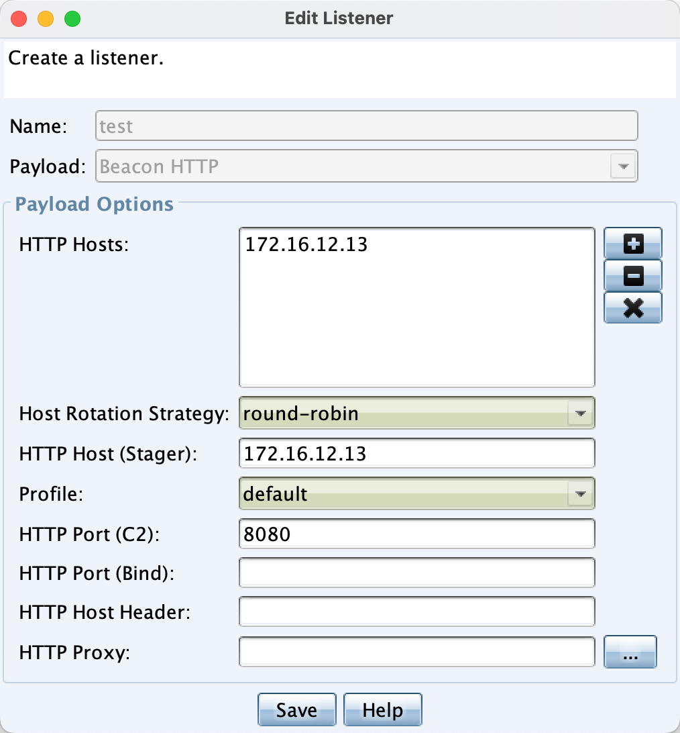This screenshot has height=733, width=680.
Task: Select host 172.16.12.13 in the hosts list
Action: point(305,245)
